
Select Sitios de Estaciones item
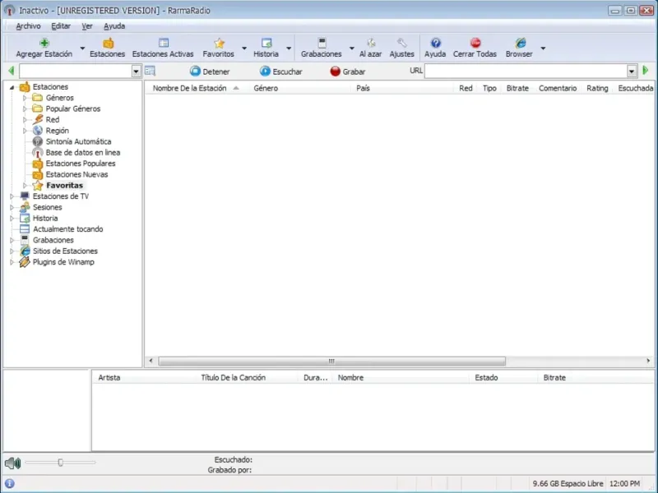65,251
